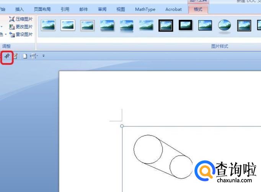
Task: Go to the 邮件 tab
Action: pos(83,9)
